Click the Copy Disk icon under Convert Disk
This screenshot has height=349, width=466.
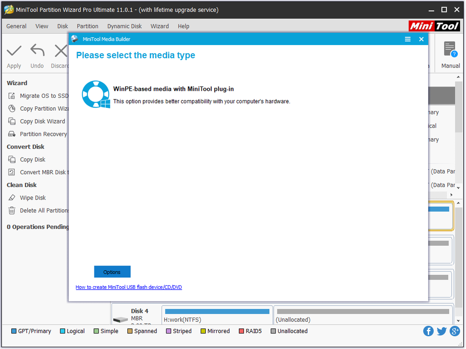click(12, 160)
